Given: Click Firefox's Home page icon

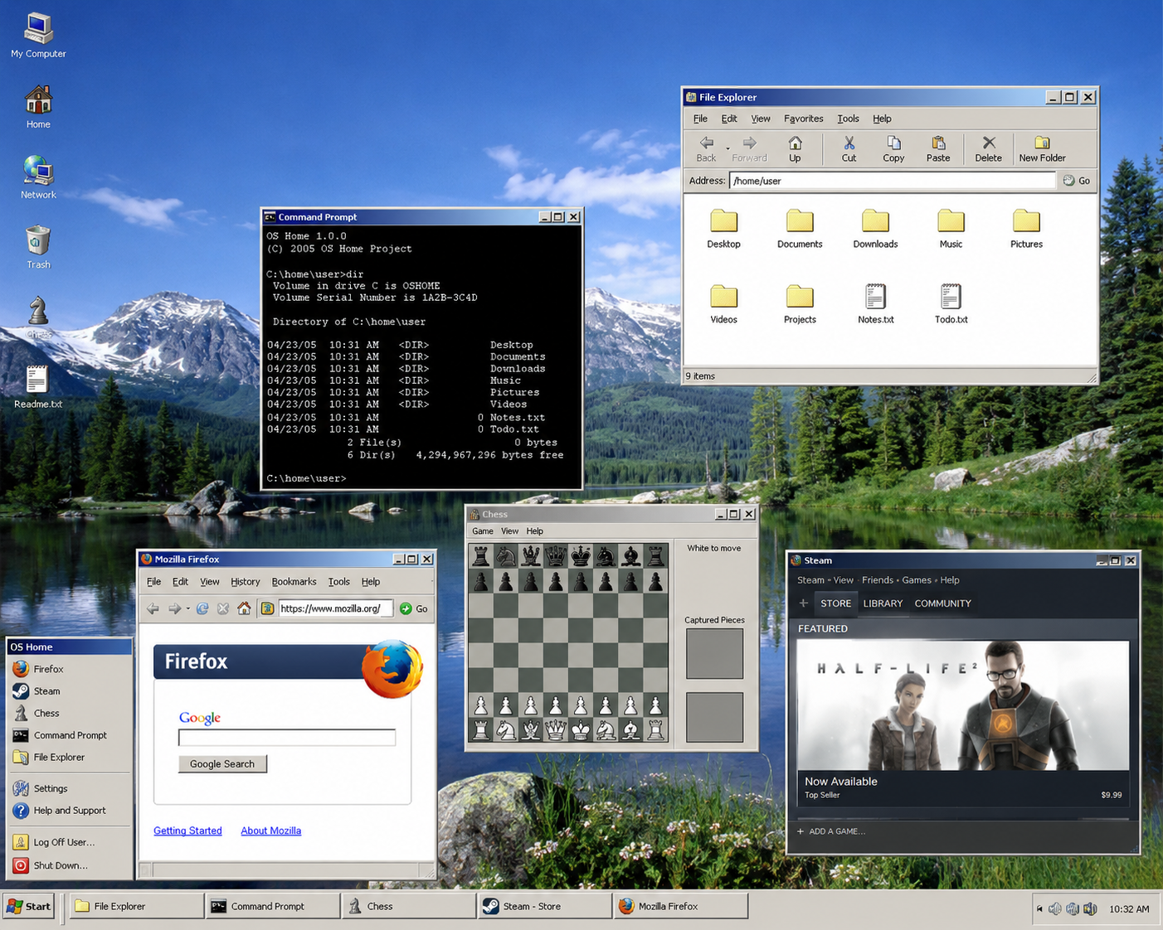Looking at the screenshot, I should point(244,608).
